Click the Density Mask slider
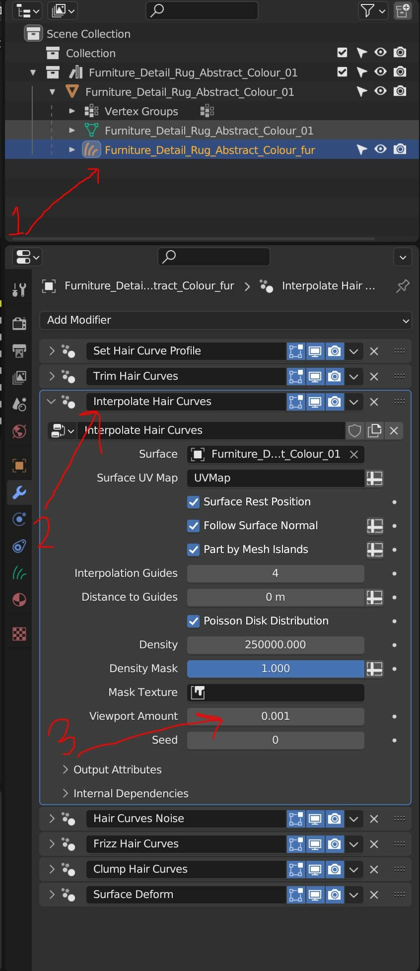Screen dimensions: 420x971 276,669
